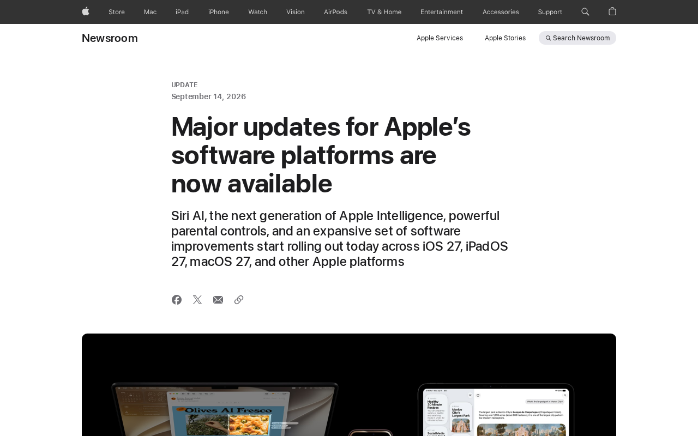Share article on X (Twitter)
698x436 pixels.
click(x=197, y=300)
